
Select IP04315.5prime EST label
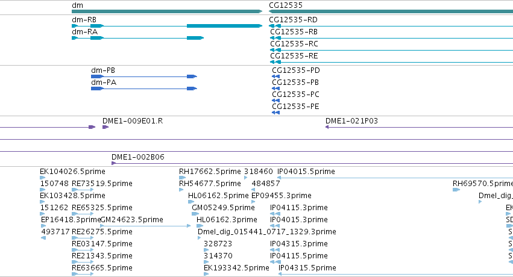point(307,269)
